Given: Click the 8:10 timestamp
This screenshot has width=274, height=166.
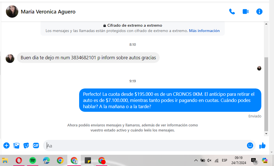Looking at the screenshot, I should pyautogui.click(x=133, y=45).
